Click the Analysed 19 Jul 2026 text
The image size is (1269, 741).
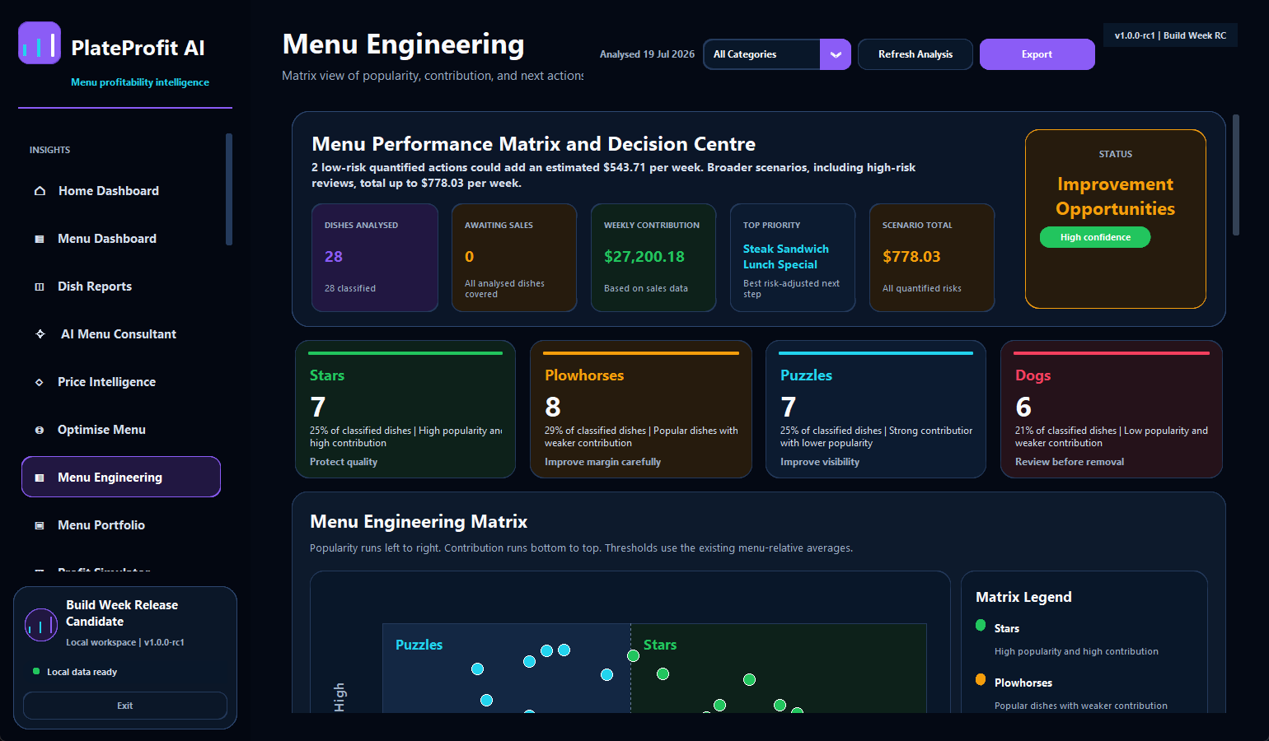(647, 54)
